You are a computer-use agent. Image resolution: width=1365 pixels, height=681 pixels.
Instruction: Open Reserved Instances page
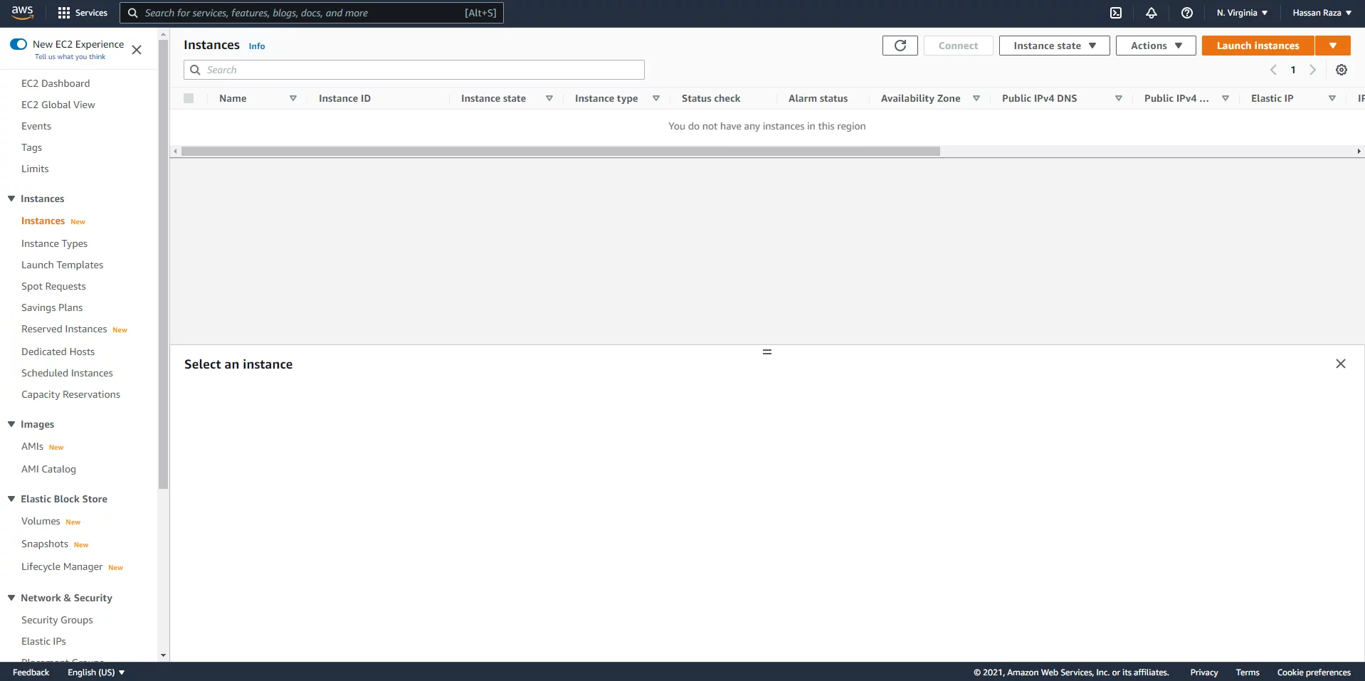point(64,329)
